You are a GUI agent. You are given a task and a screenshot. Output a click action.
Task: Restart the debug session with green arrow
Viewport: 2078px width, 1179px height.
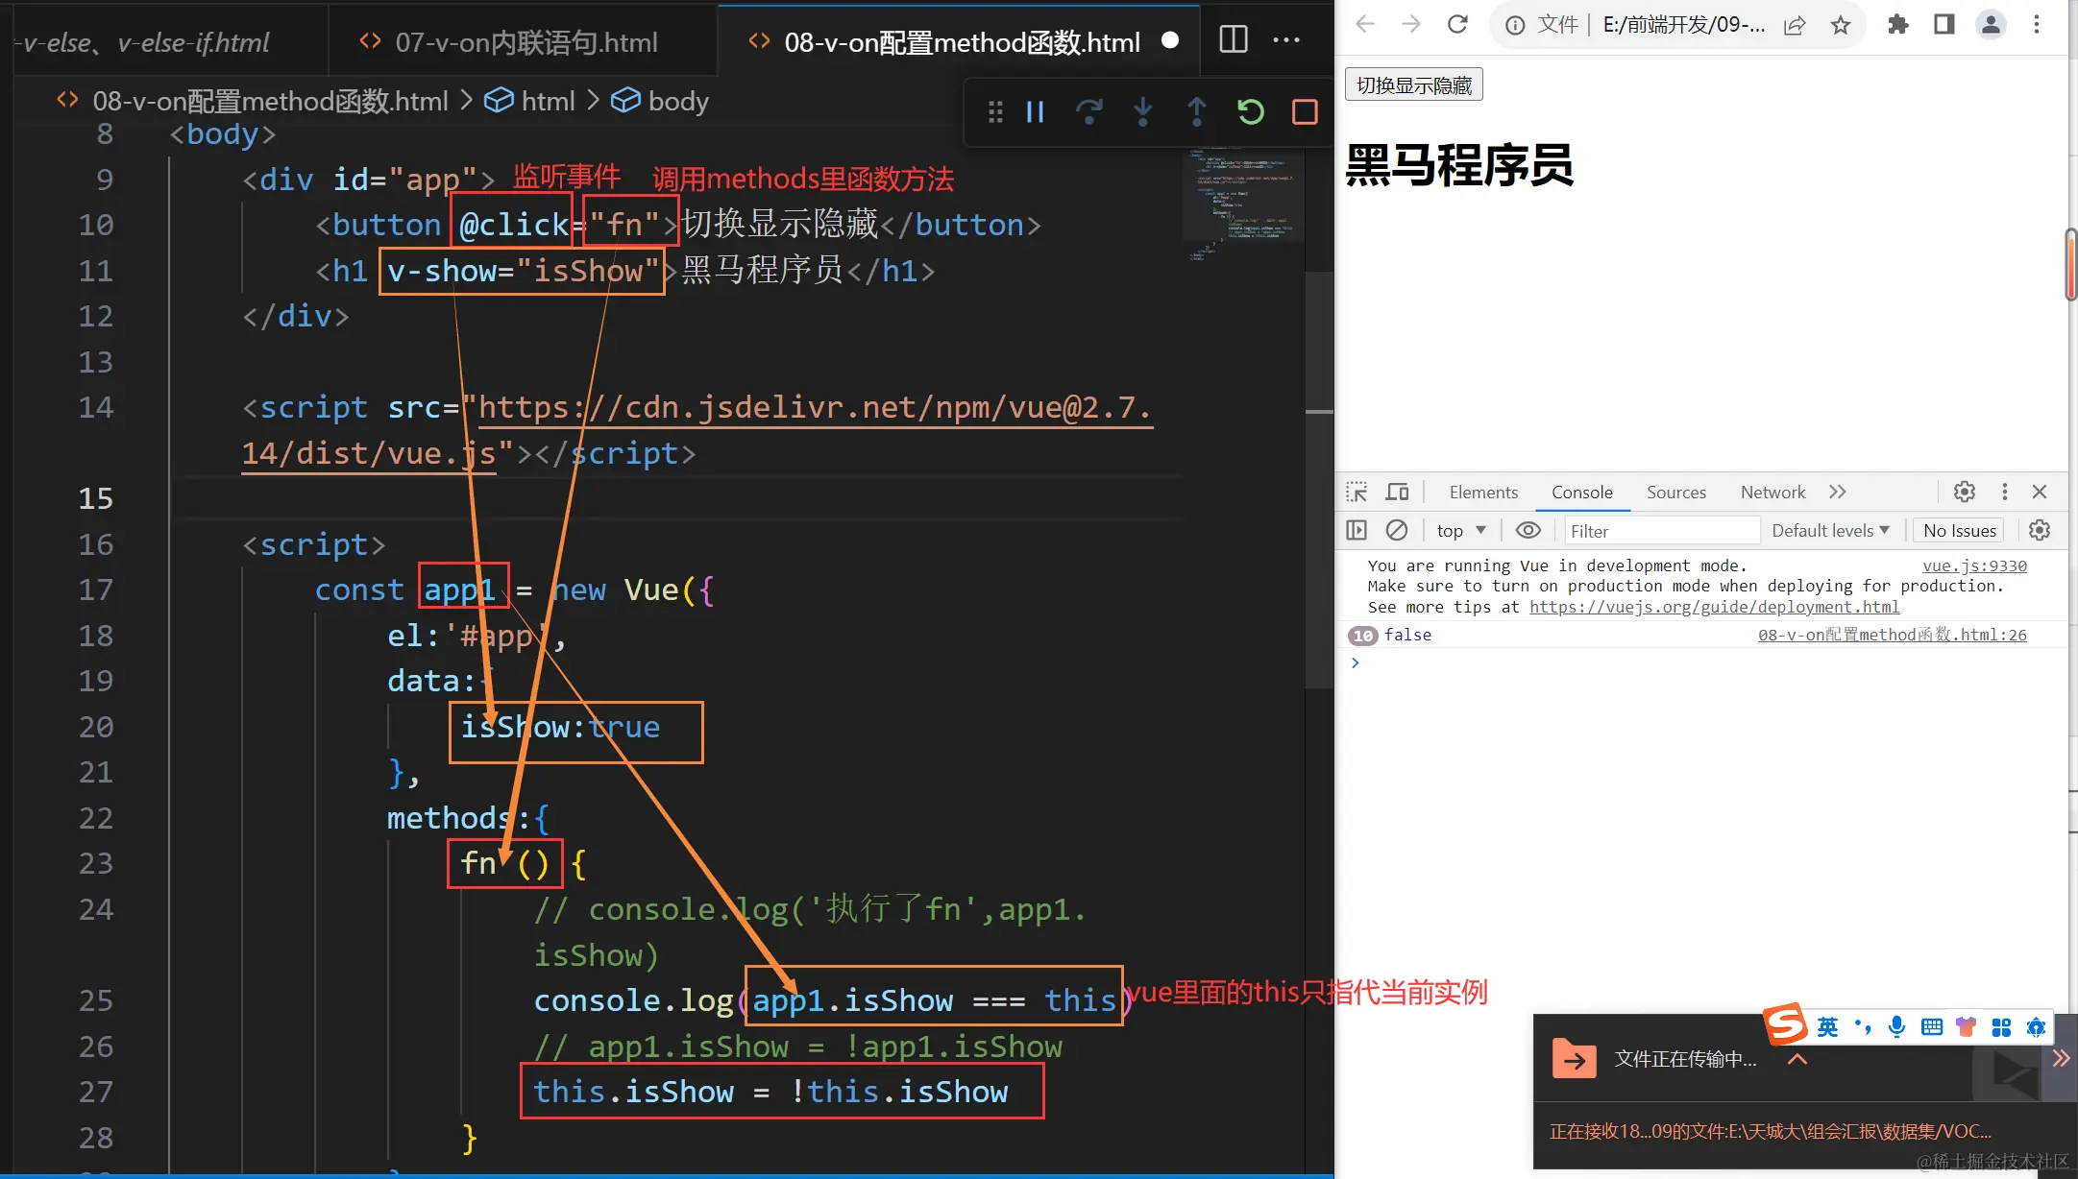point(1250,112)
